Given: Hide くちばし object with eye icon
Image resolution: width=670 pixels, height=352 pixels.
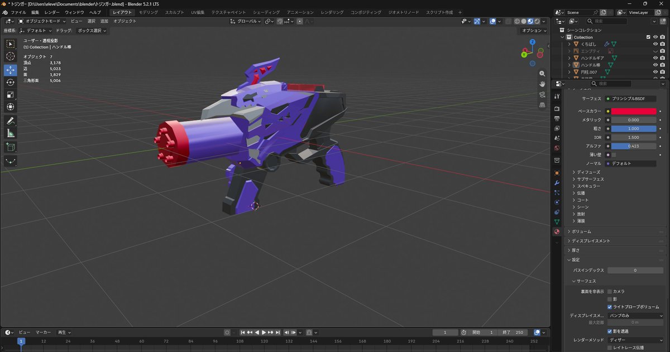Looking at the screenshot, I should [655, 44].
